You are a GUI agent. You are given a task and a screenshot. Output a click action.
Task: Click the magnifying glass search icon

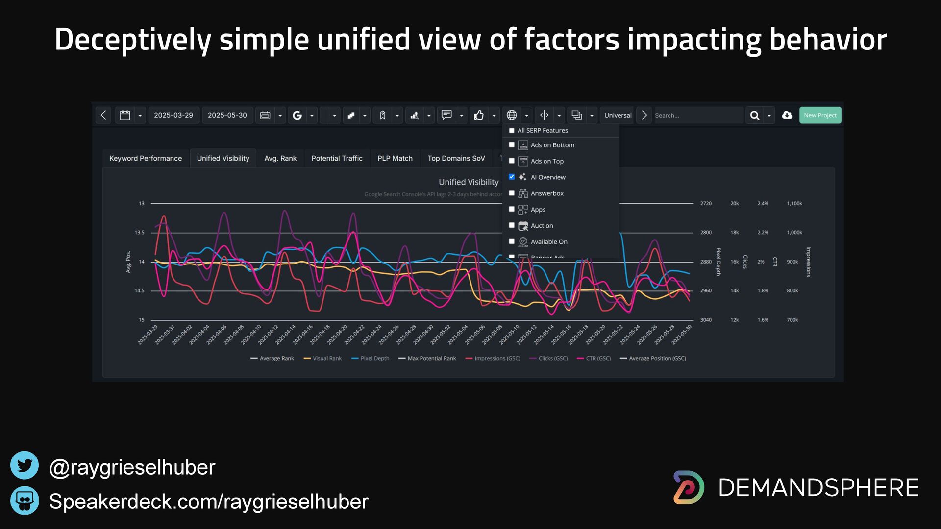tap(755, 115)
